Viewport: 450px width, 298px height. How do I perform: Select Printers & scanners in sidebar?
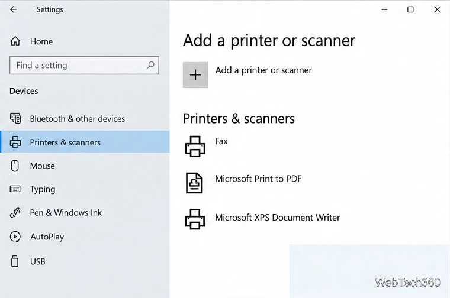tap(85, 142)
